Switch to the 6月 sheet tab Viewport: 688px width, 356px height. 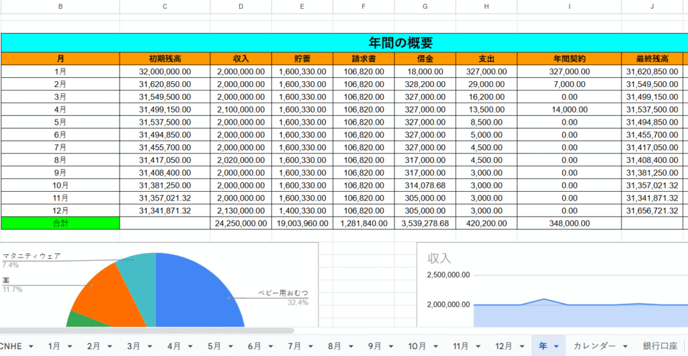(255, 346)
